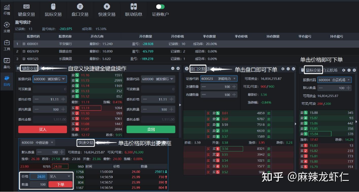Expand row 000001 平安银行
The image size is (359, 192).
(24, 44)
